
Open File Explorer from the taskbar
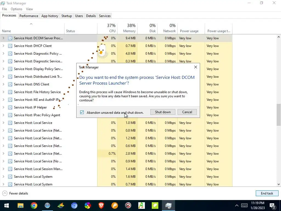20,206
